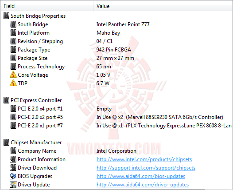This screenshot has width=233, height=190.
Task: Click the Field column header
Action: coord(47,6)
